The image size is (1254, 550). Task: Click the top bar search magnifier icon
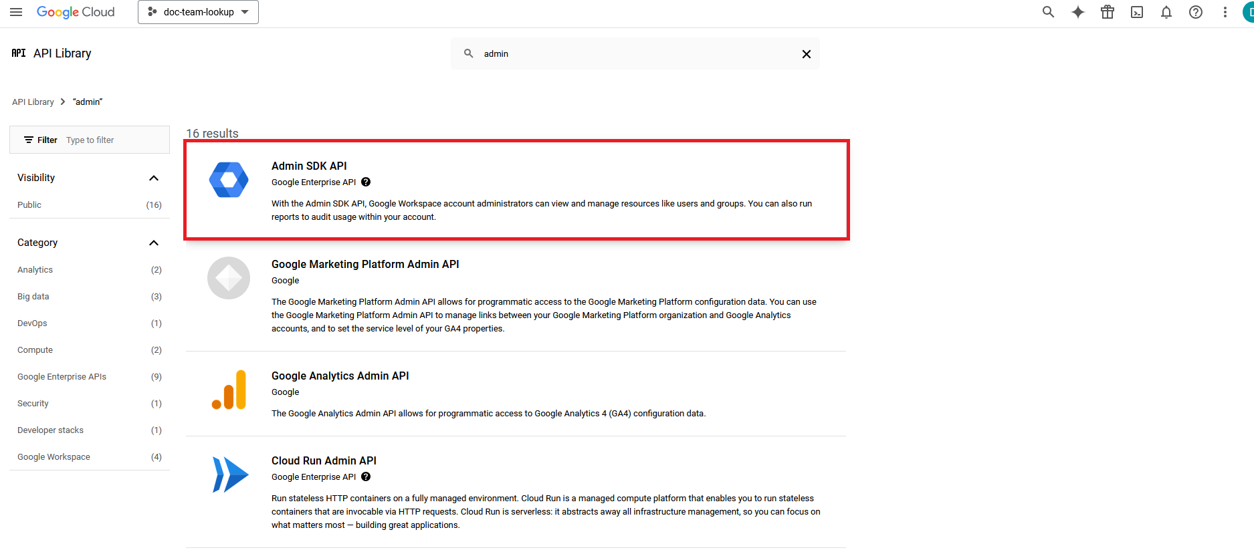(1048, 12)
